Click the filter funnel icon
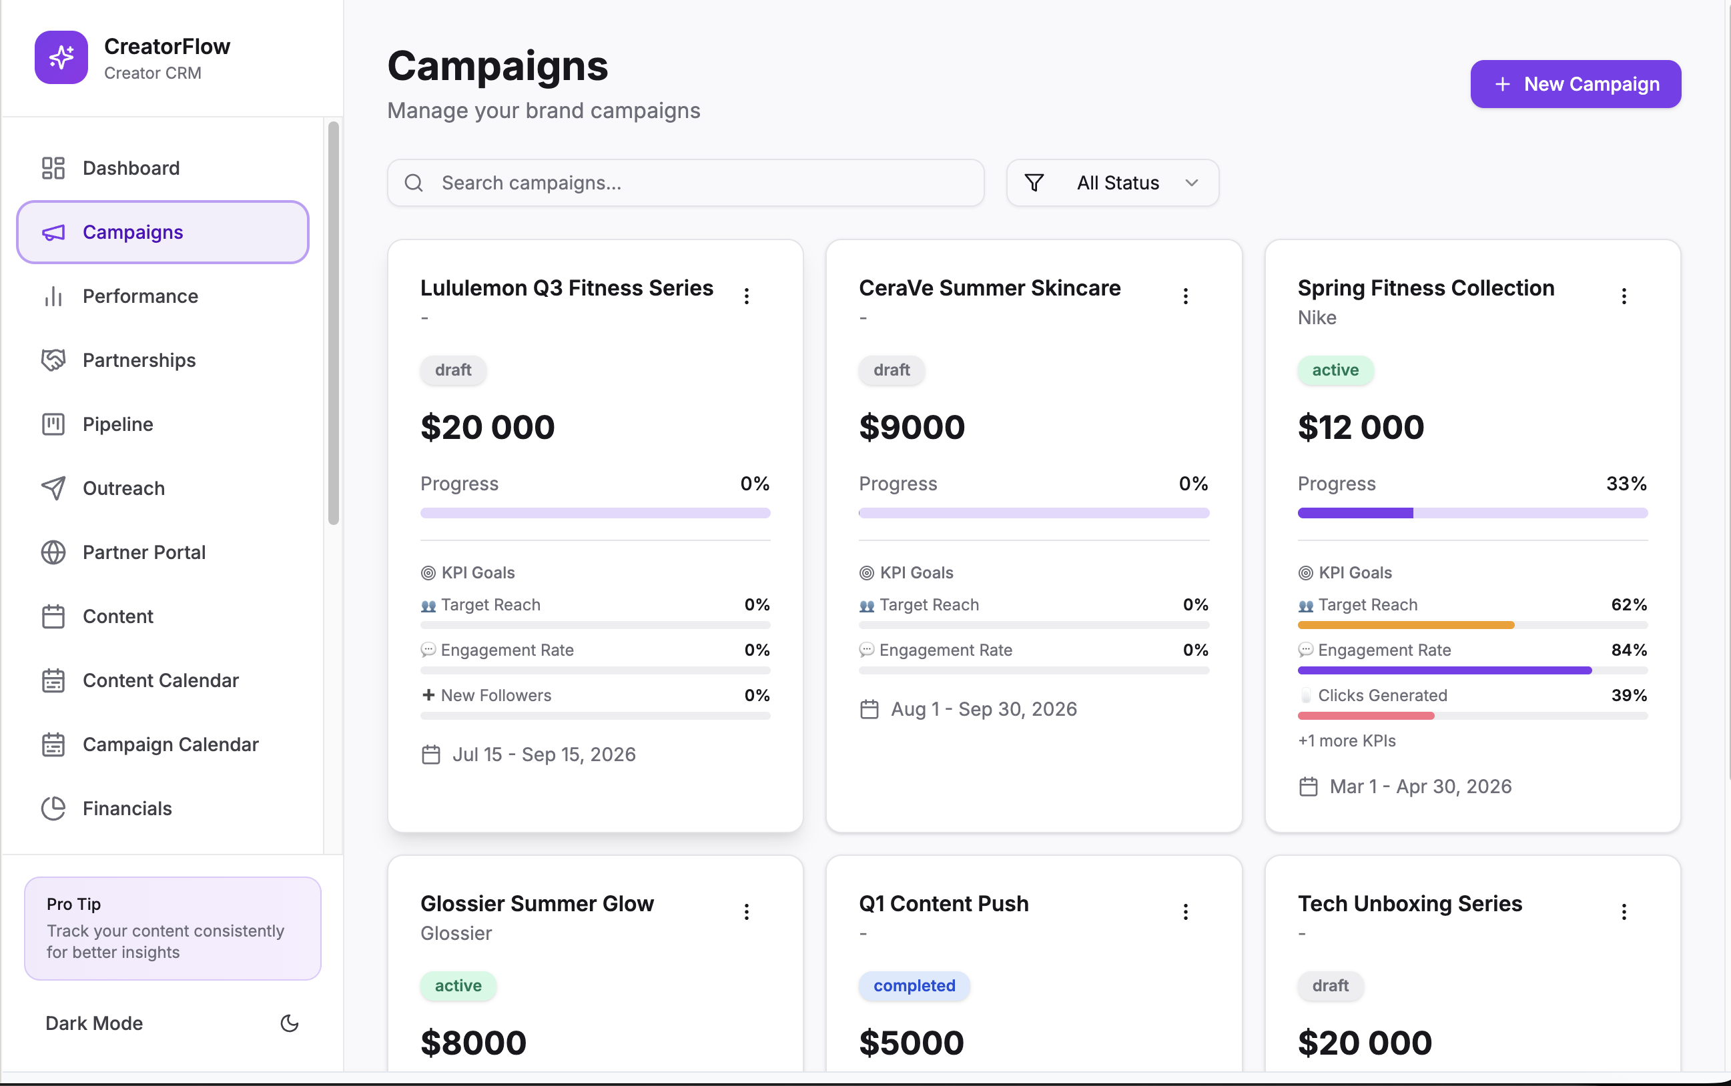Screen dimensions: 1731x1086 1034,183
